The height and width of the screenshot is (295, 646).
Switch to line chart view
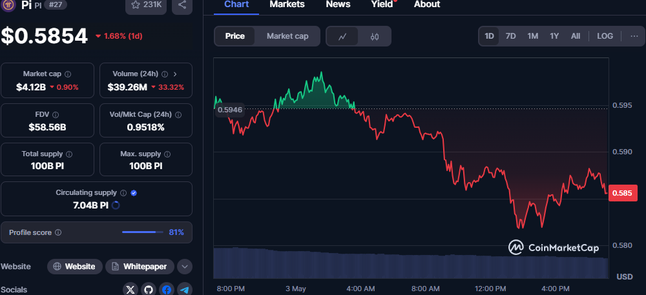(342, 36)
